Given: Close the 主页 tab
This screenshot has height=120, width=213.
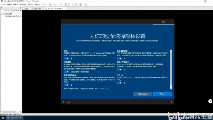Looking at the screenshot, I should coord(30,9).
